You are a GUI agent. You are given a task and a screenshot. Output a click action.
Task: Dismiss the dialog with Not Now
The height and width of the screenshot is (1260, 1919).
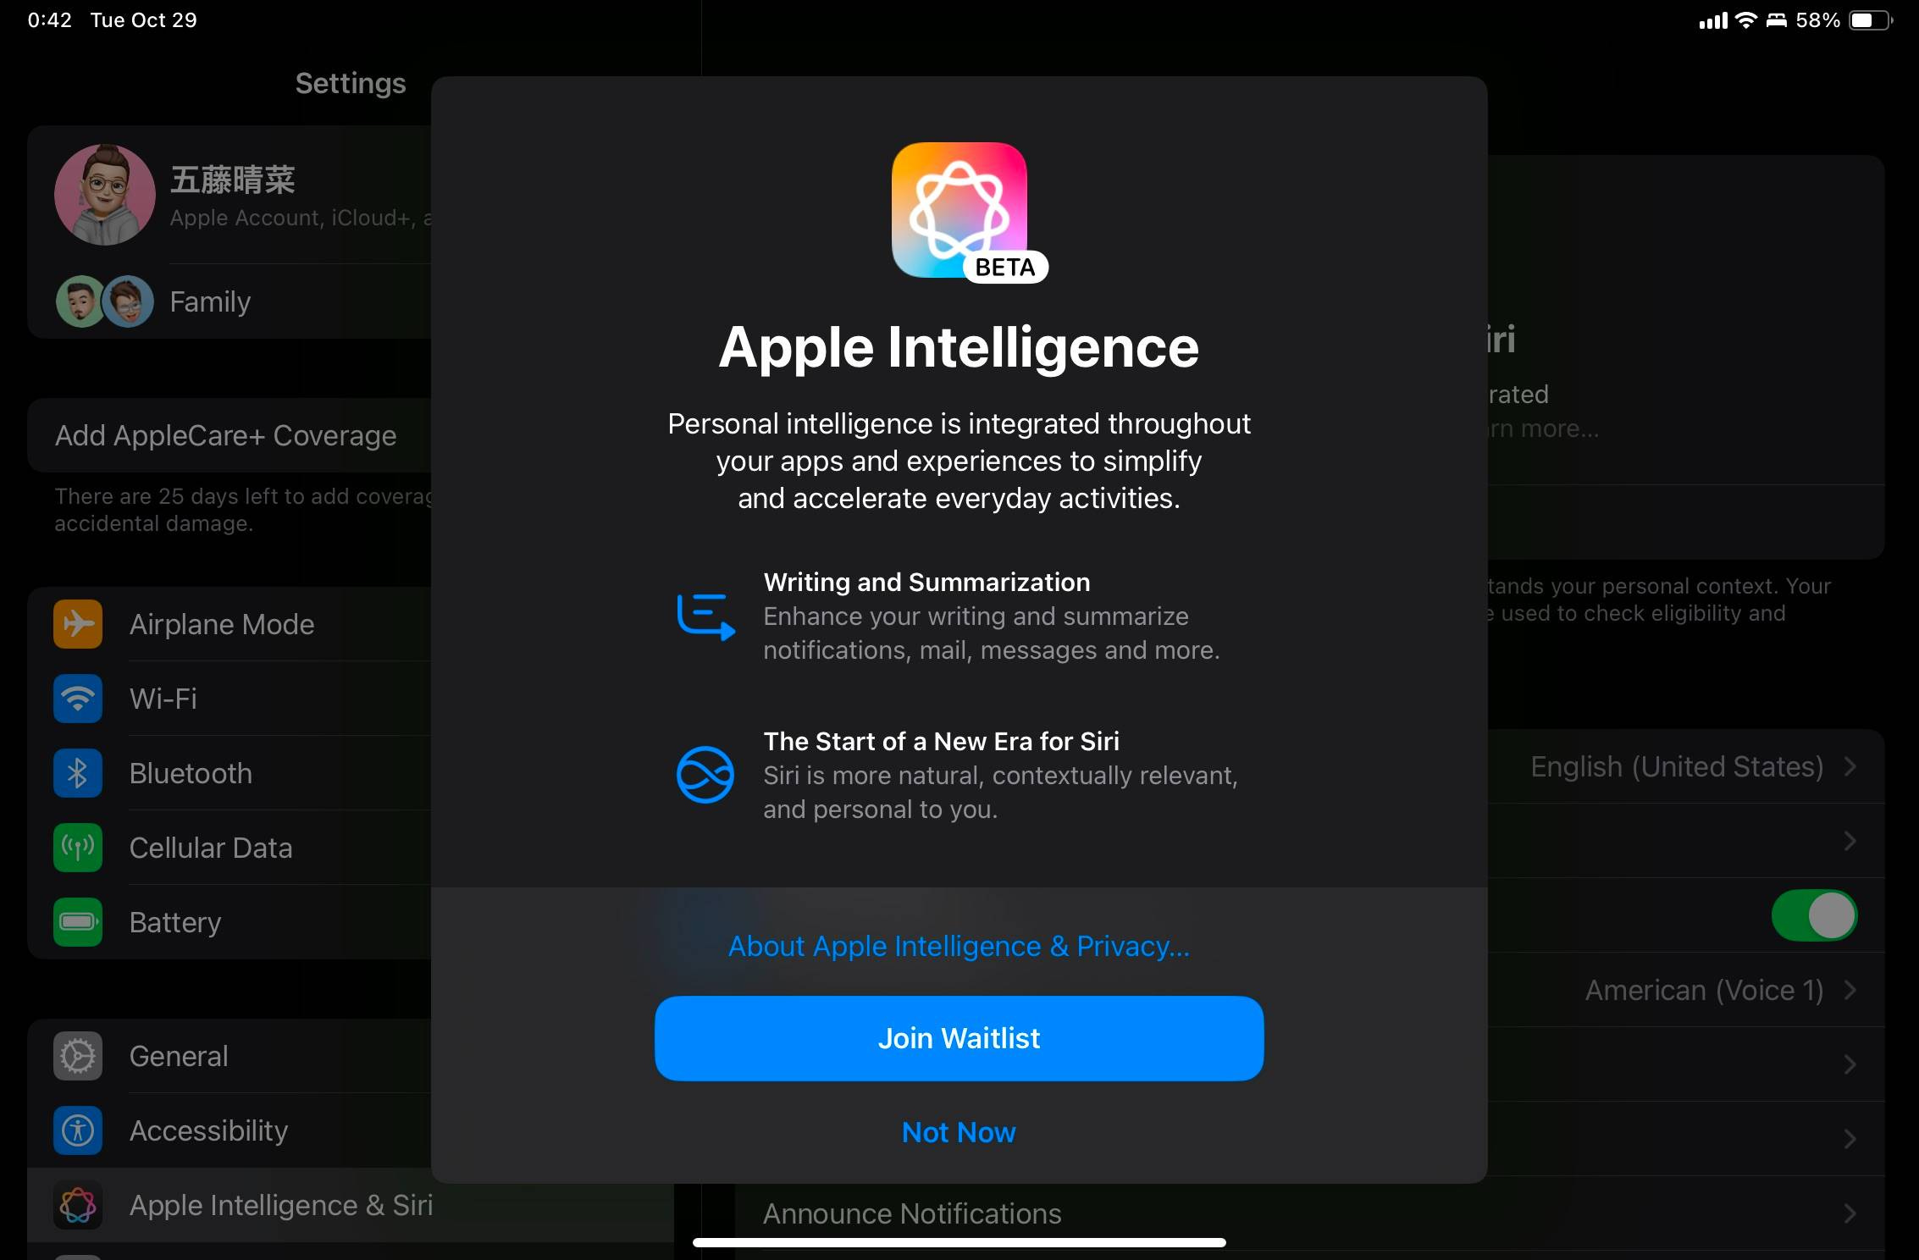[958, 1132]
